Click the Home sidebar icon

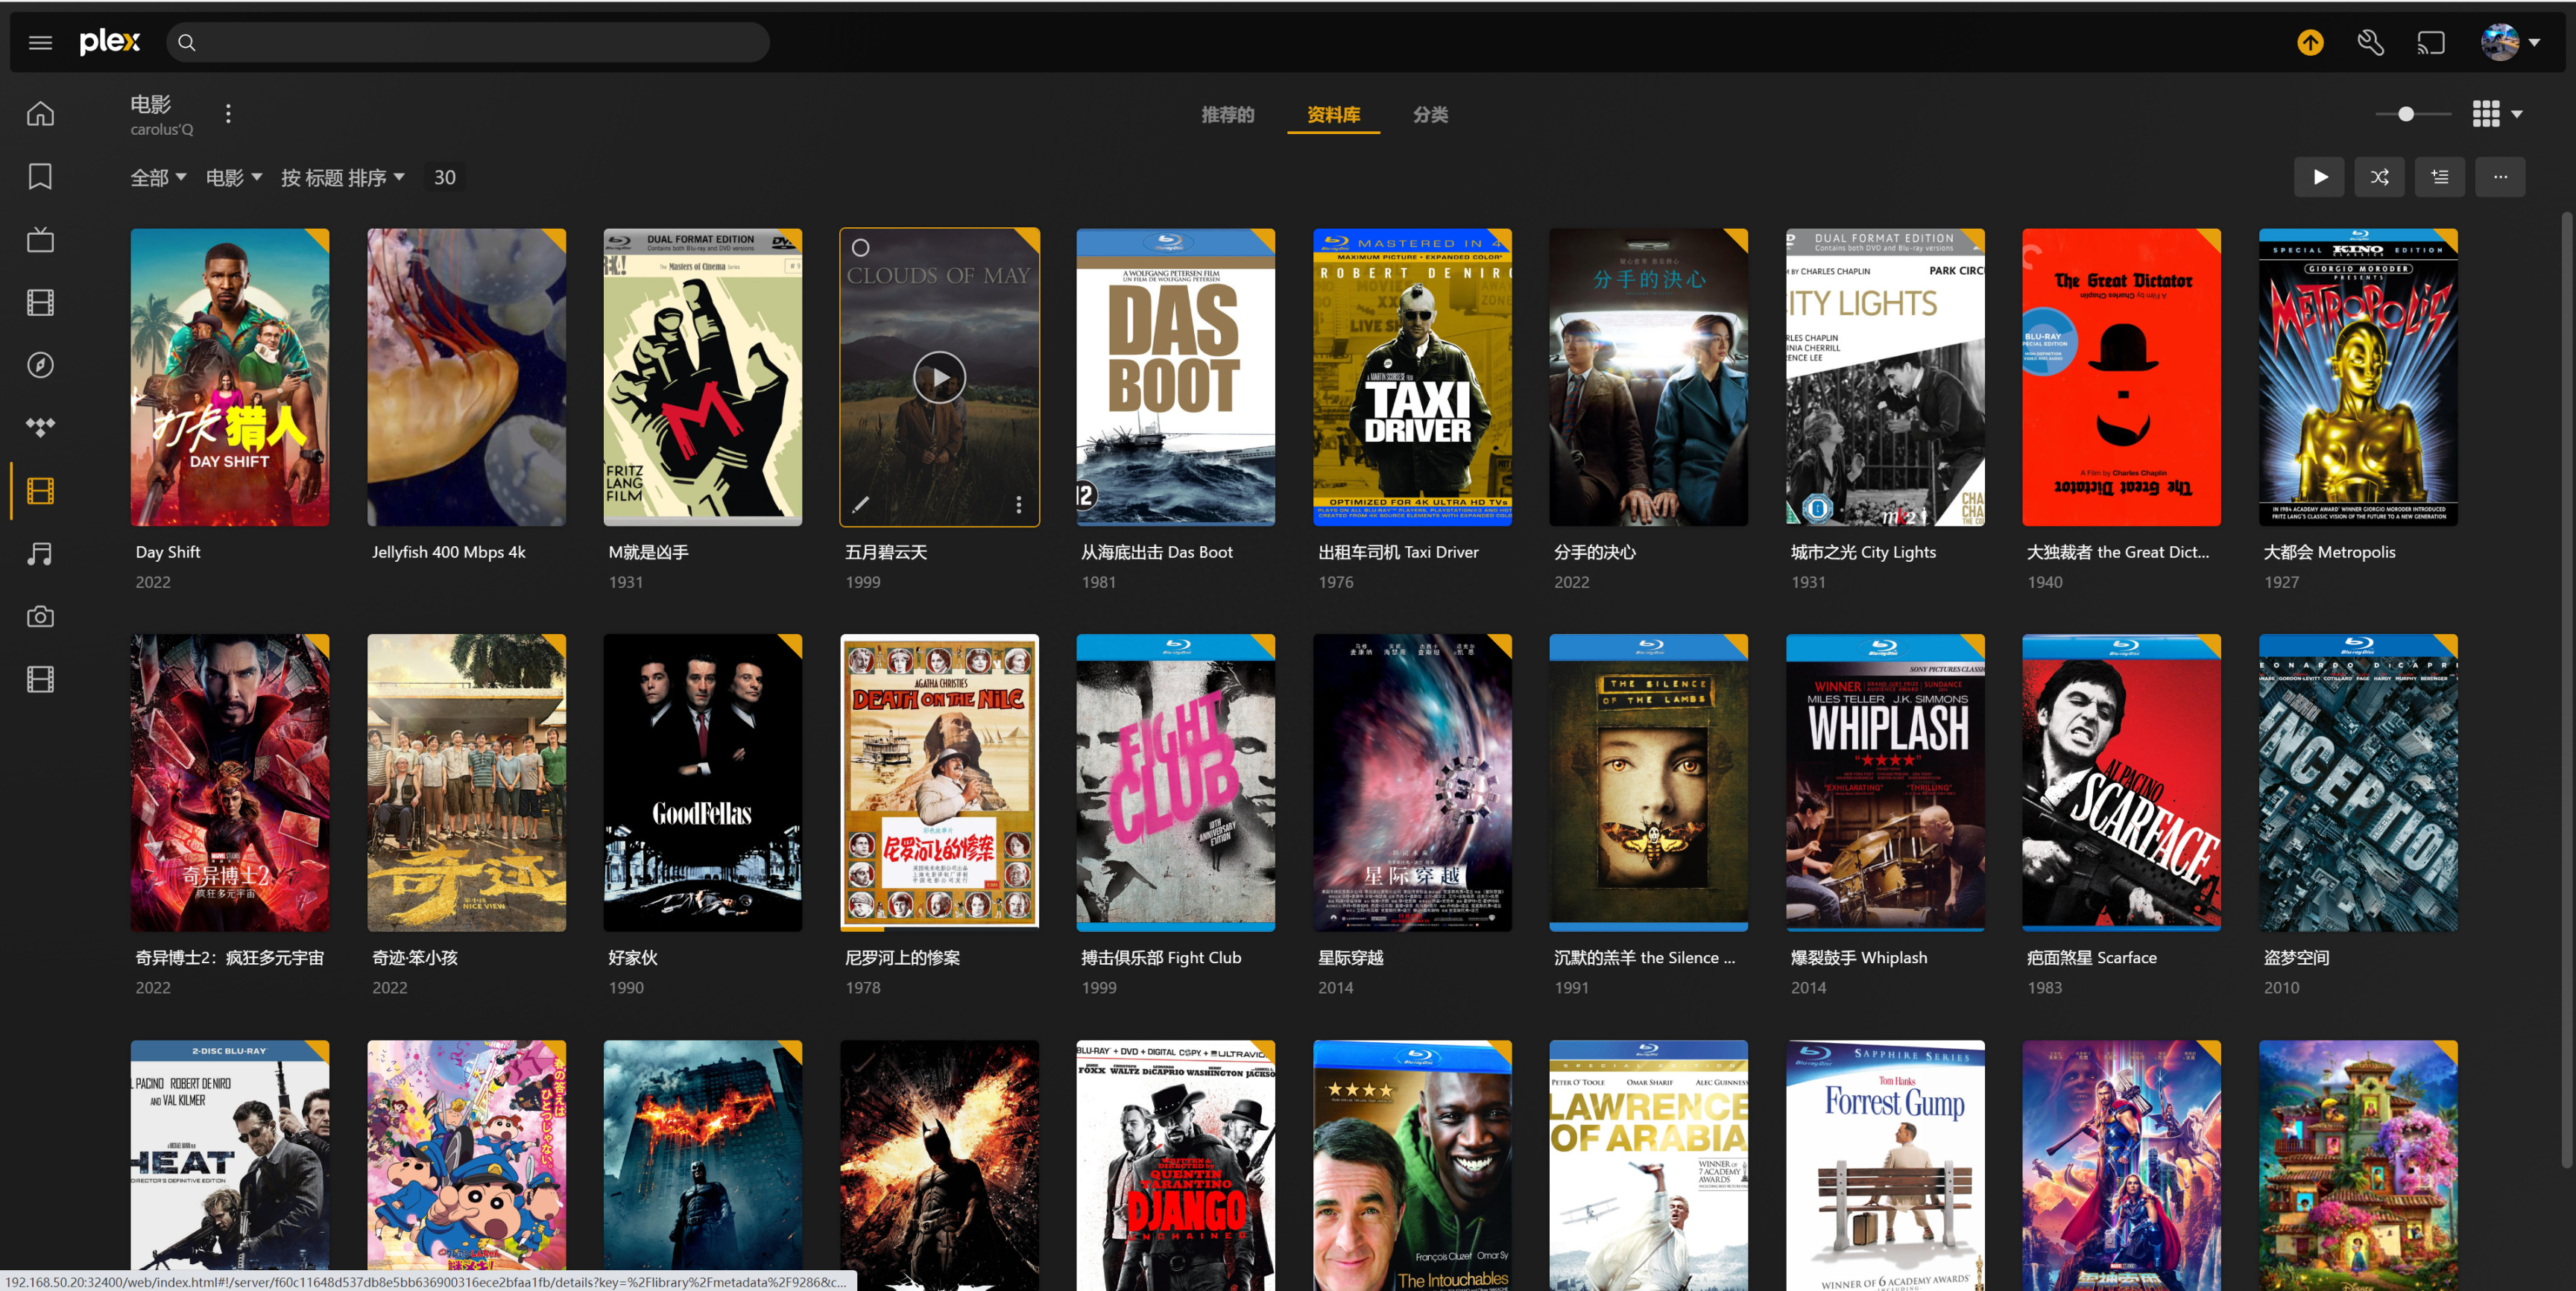pyautogui.click(x=40, y=114)
